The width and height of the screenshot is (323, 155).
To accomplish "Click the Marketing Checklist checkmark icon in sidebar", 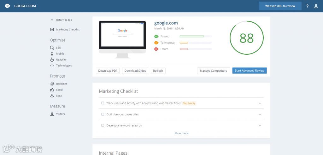I will pos(52,30).
